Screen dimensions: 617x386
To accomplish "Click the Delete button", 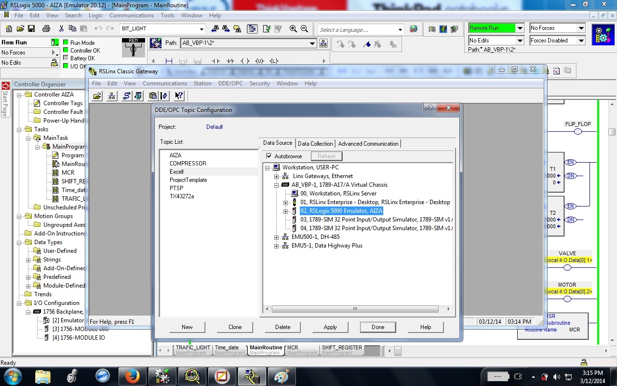I will (x=282, y=327).
